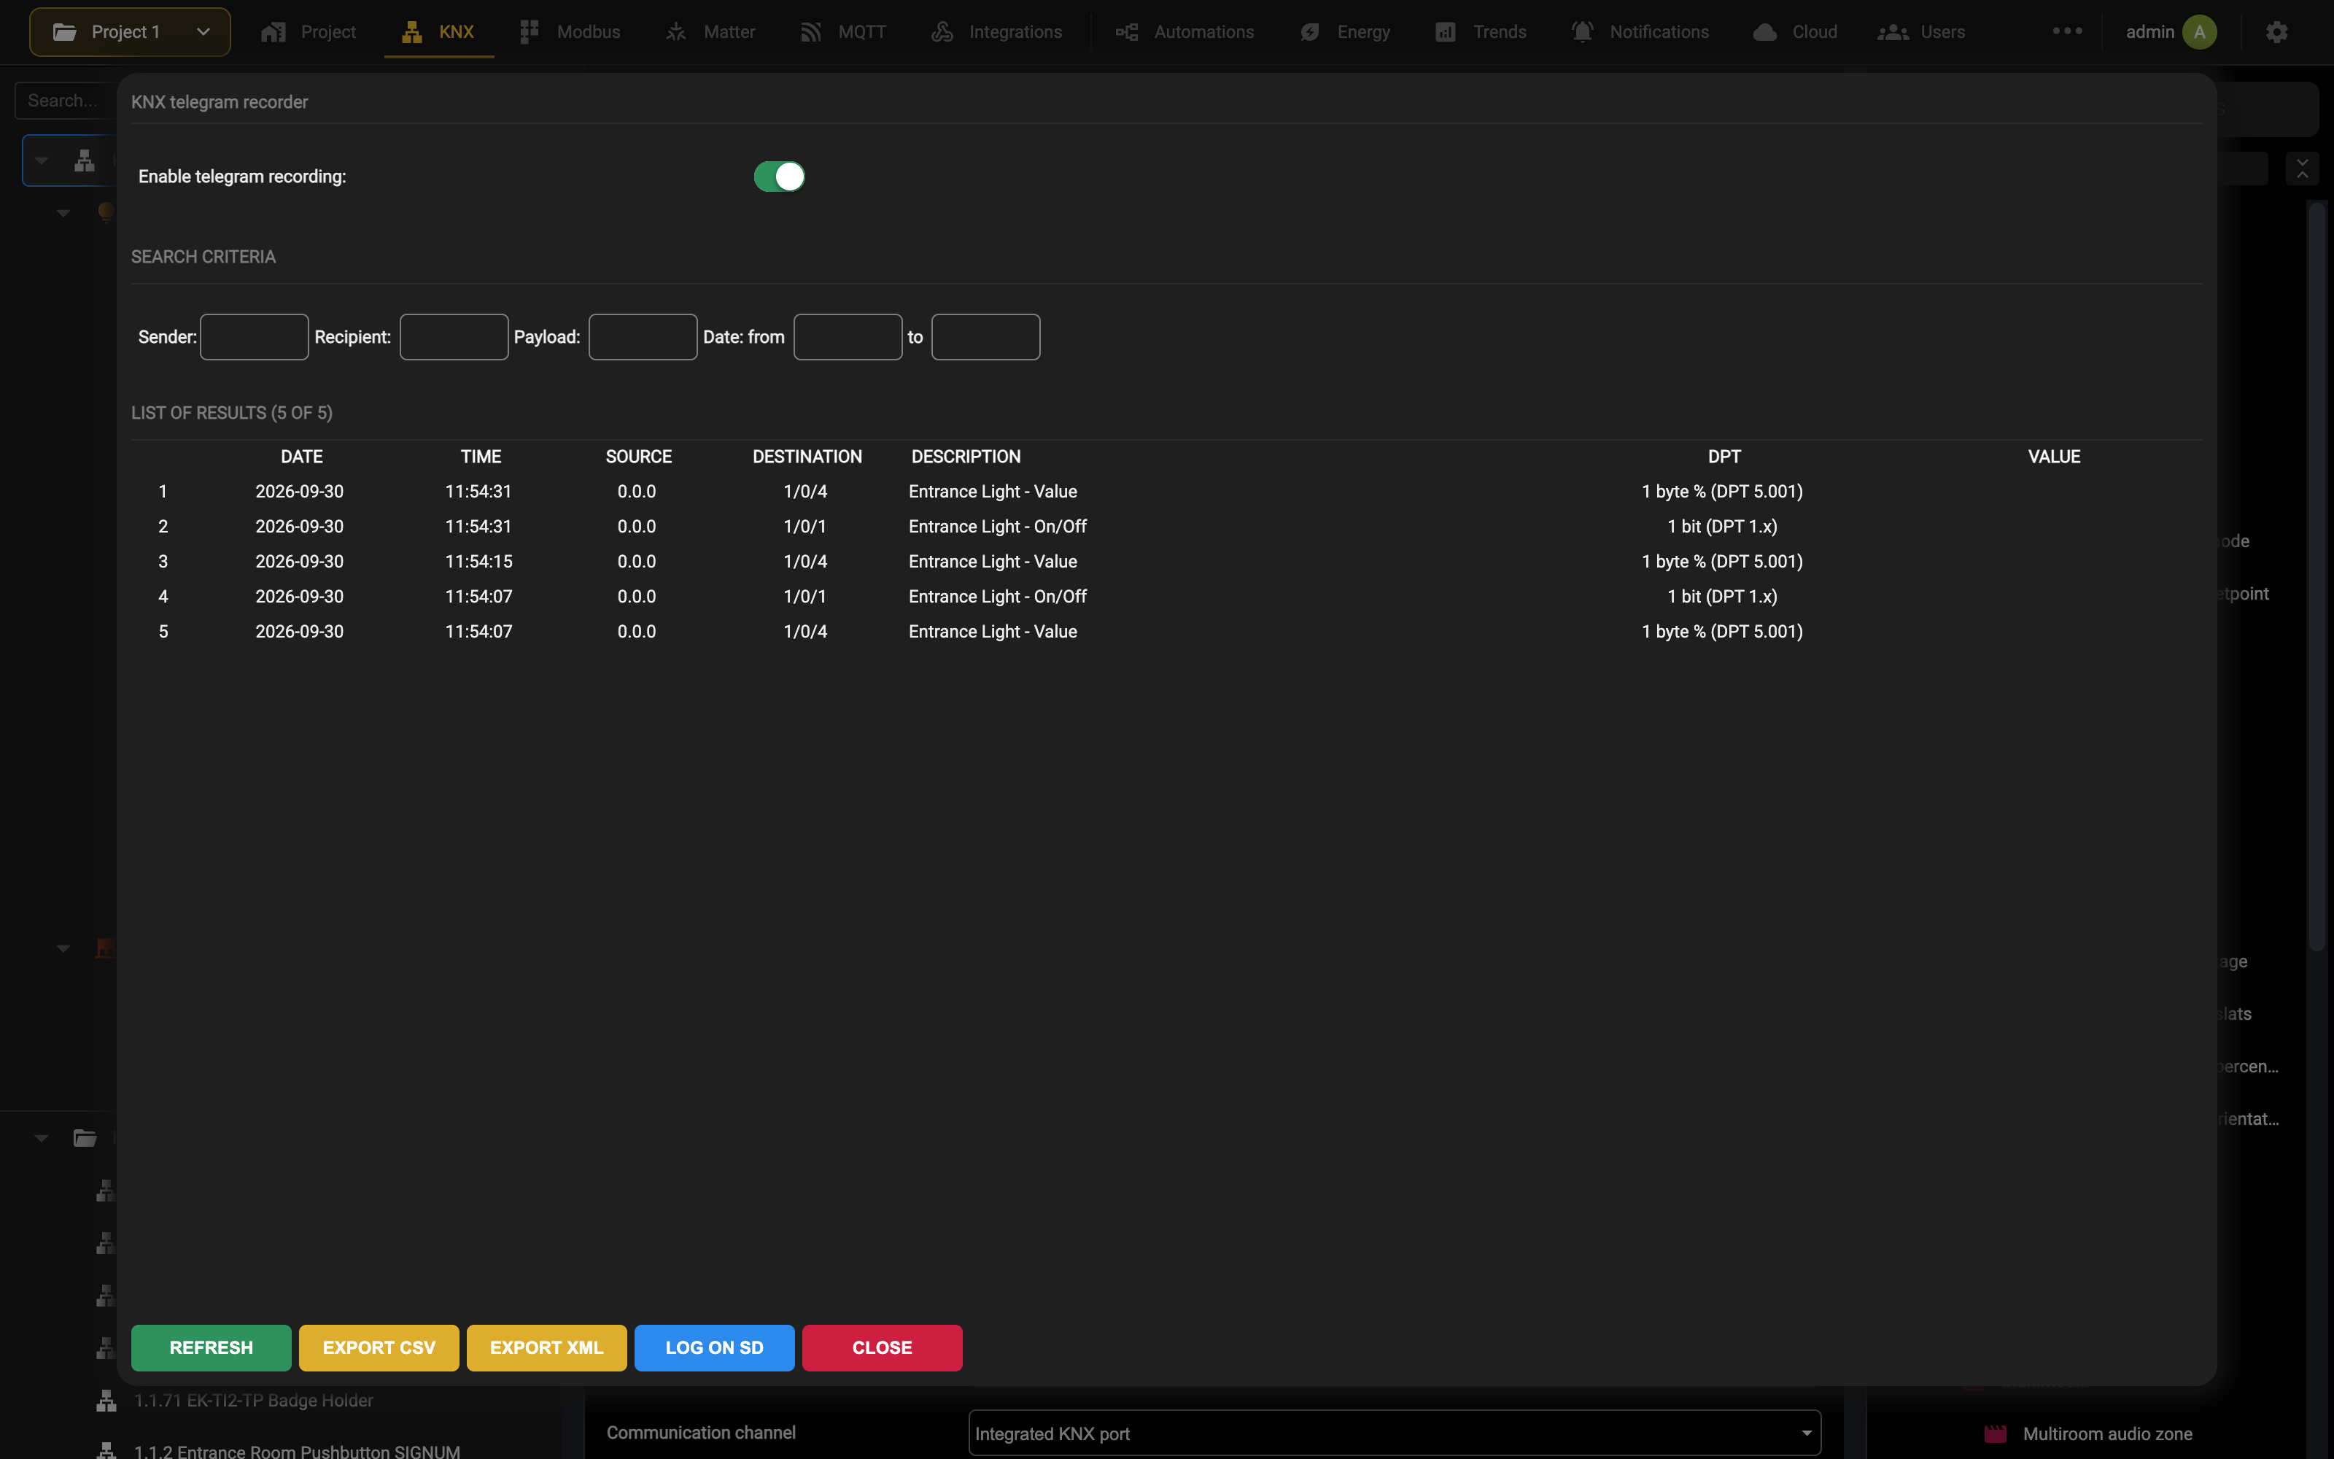Click the Multiroom audio zone icon
Viewport: 2334px width, 1459px height.
[x=1996, y=1434]
